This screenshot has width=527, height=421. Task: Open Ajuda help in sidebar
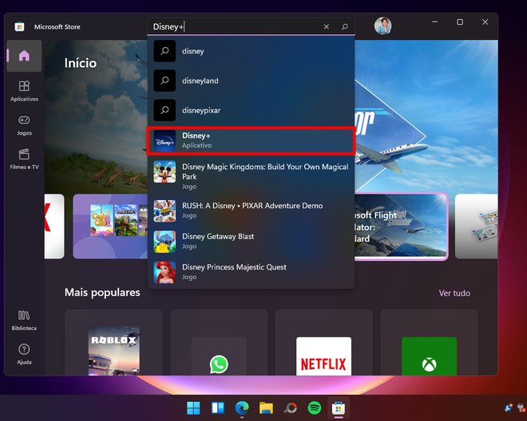(24, 354)
